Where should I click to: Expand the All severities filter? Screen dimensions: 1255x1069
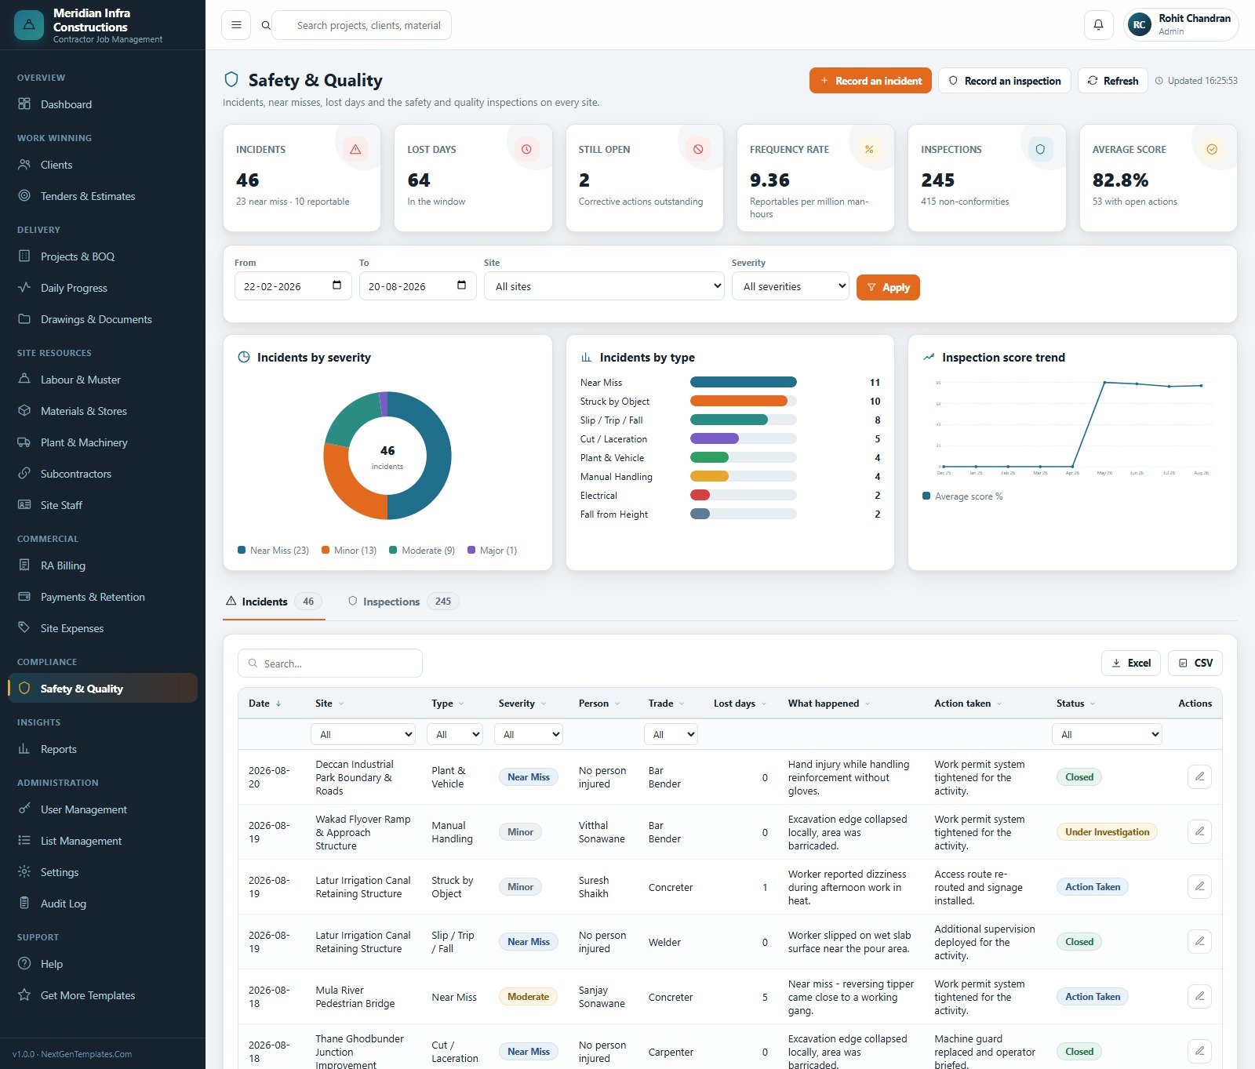click(791, 286)
